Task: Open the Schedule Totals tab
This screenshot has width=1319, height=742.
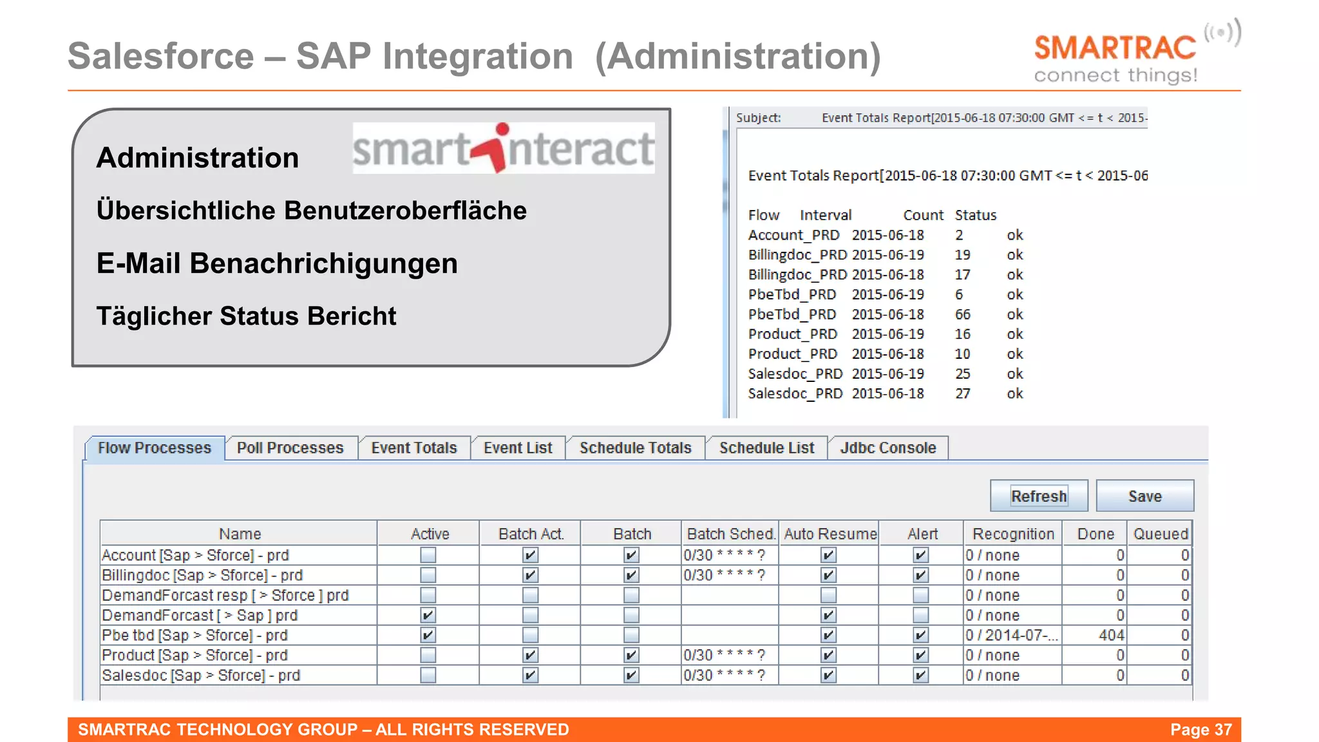Action: tap(636, 448)
